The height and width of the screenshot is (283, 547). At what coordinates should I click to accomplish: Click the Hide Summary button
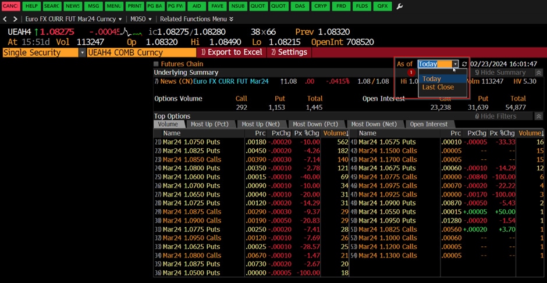click(x=500, y=73)
